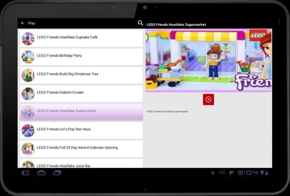290x196 pixels.
Task: Tap the Heartlake Supermarket video preview image
Action: (208, 60)
